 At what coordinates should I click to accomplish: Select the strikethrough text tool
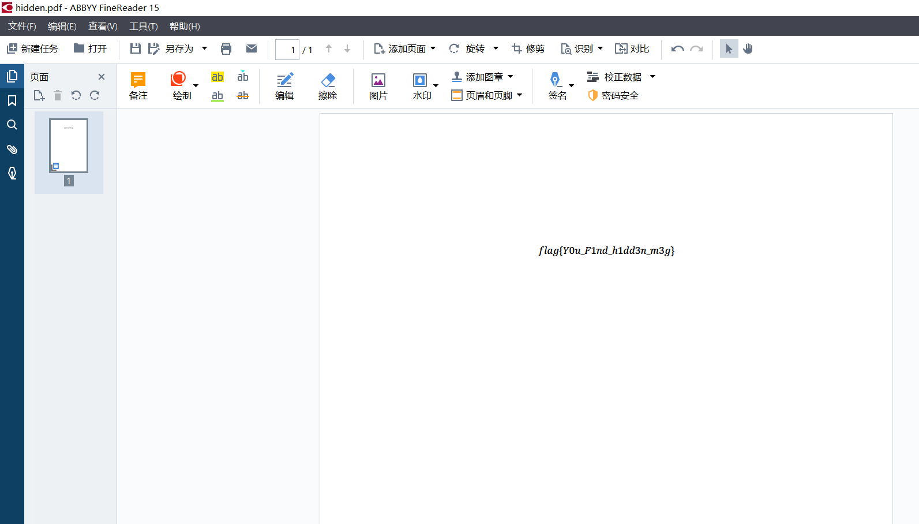pyautogui.click(x=243, y=96)
